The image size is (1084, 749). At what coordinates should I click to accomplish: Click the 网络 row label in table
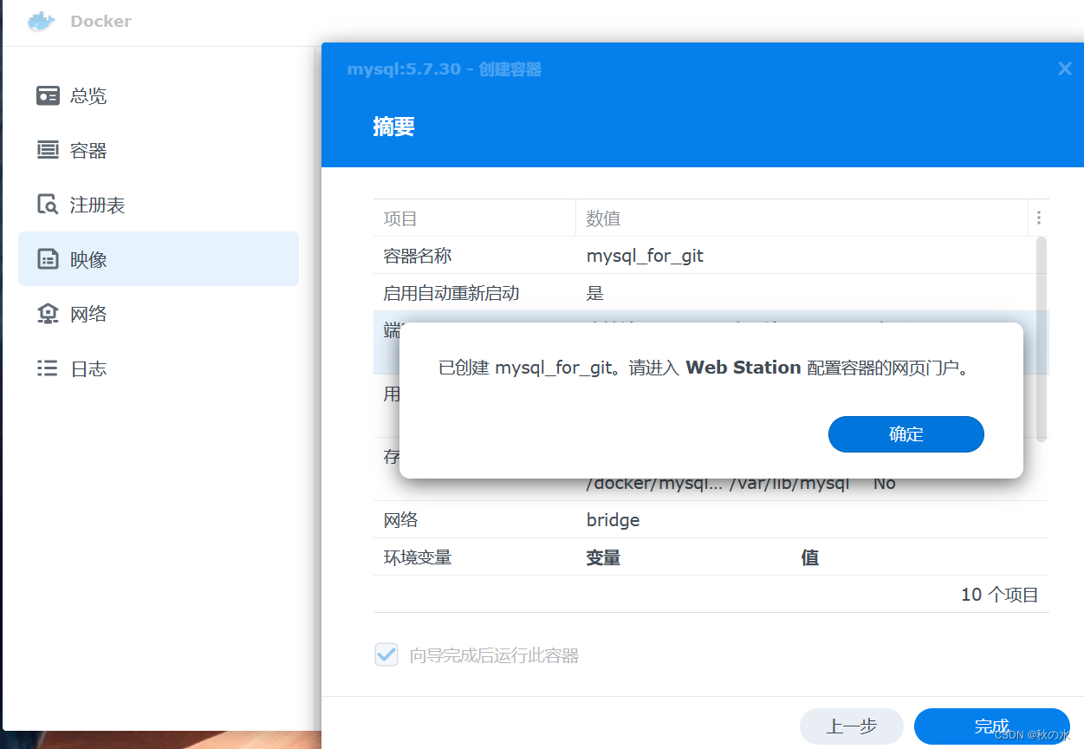pos(400,520)
